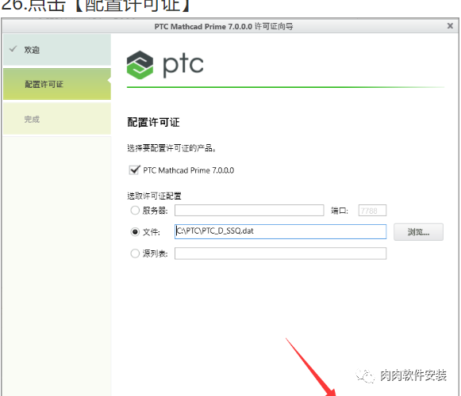Image resolution: width=461 pixels, height=396 pixels.
Task: Close the license wizard window
Action: tap(450, 26)
